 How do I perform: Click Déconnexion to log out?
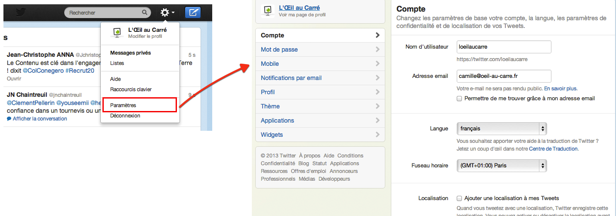pyautogui.click(x=125, y=116)
